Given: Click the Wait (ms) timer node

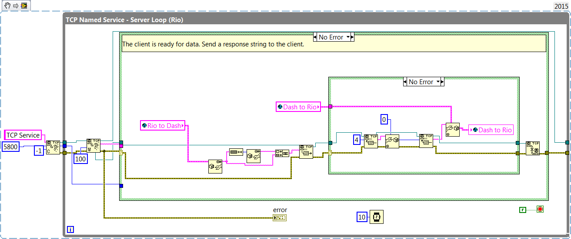Looking at the screenshot, I should tap(377, 216).
